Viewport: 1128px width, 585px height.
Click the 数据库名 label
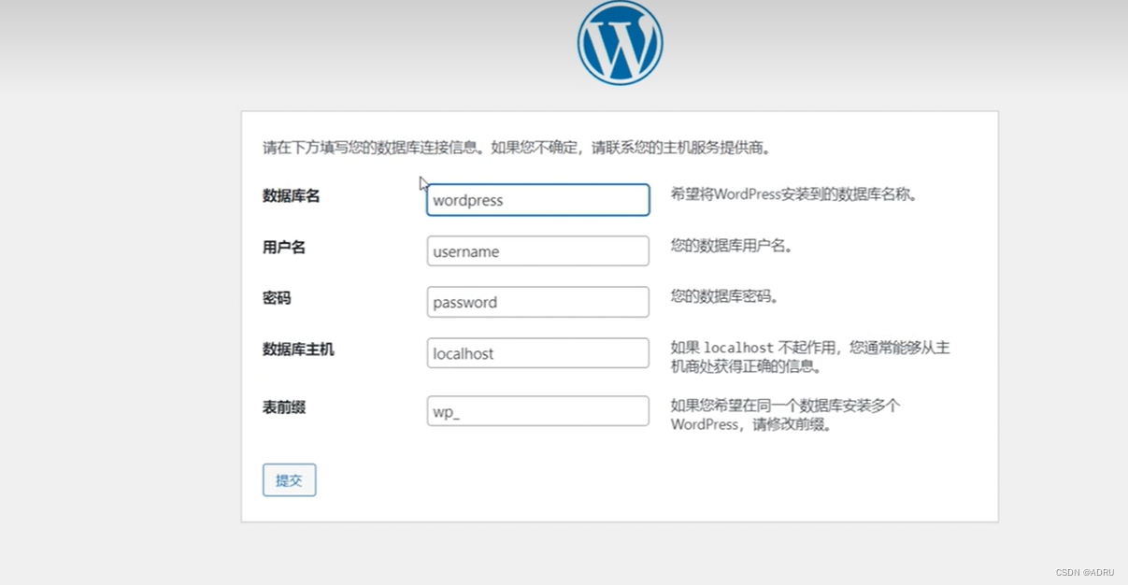tap(292, 196)
